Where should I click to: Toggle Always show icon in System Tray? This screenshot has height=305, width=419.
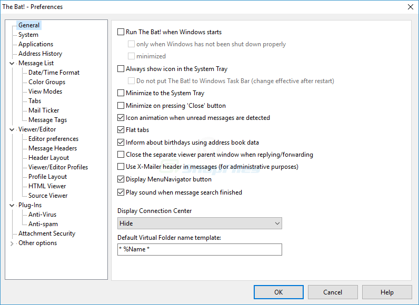[x=121, y=69]
